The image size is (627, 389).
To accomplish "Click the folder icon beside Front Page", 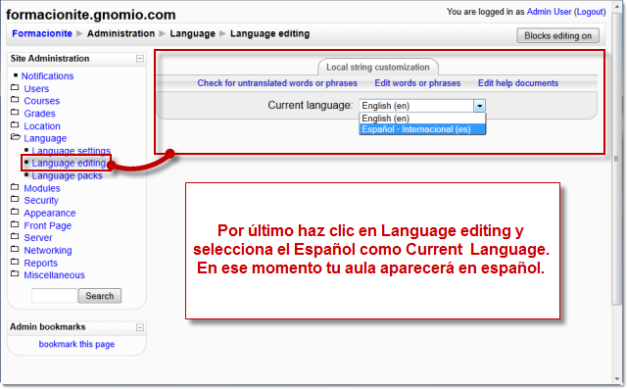I will click(x=15, y=224).
